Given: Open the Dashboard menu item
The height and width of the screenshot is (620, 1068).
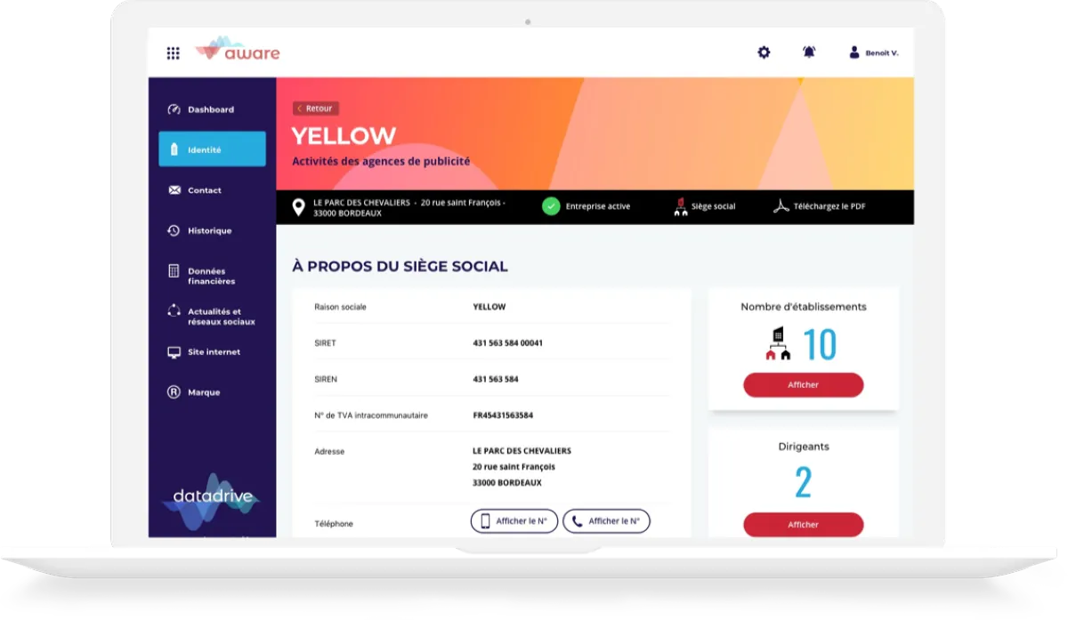Looking at the screenshot, I should pos(212,109).
